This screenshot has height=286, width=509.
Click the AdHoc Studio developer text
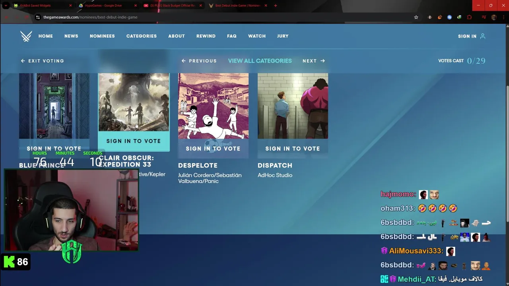click(x=275, y=175)
